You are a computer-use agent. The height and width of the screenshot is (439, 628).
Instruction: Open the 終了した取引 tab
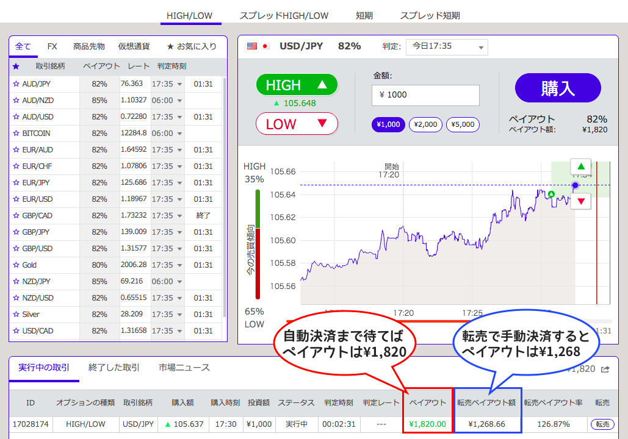(x=114, y=368)
